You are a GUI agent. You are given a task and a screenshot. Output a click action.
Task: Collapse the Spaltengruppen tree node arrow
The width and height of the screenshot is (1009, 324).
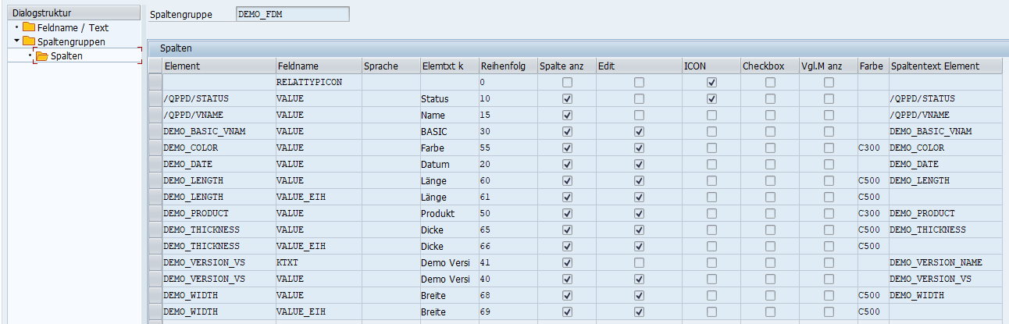coord(16,41)
